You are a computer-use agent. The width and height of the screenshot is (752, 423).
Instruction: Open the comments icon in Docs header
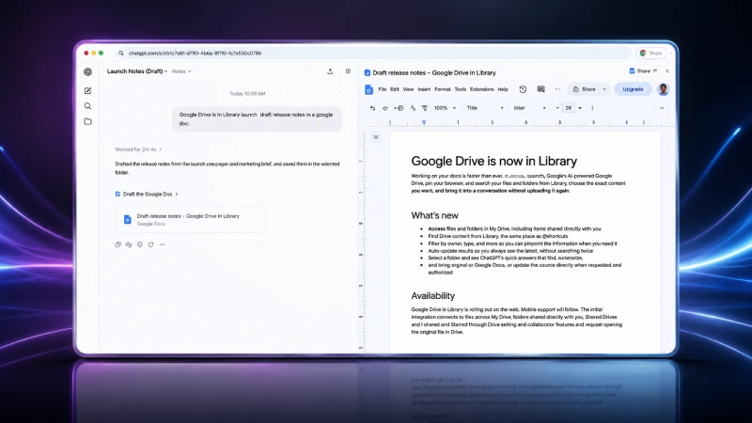(x=541, y=89)
